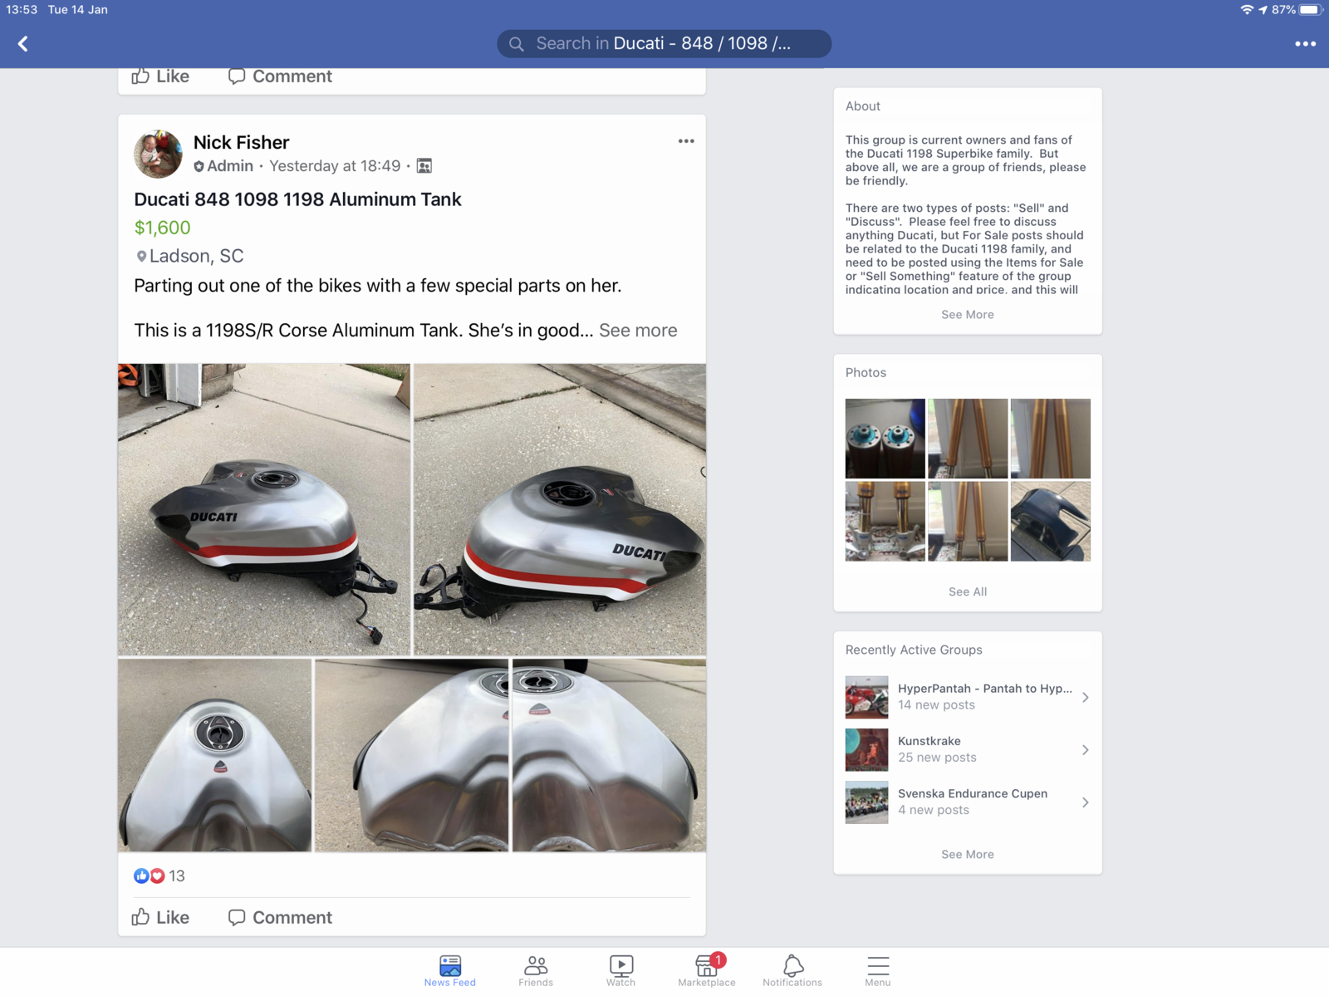Search in the Ducati group field
The width and height of the screenshot is (1329, 996).
coord(664,44)
